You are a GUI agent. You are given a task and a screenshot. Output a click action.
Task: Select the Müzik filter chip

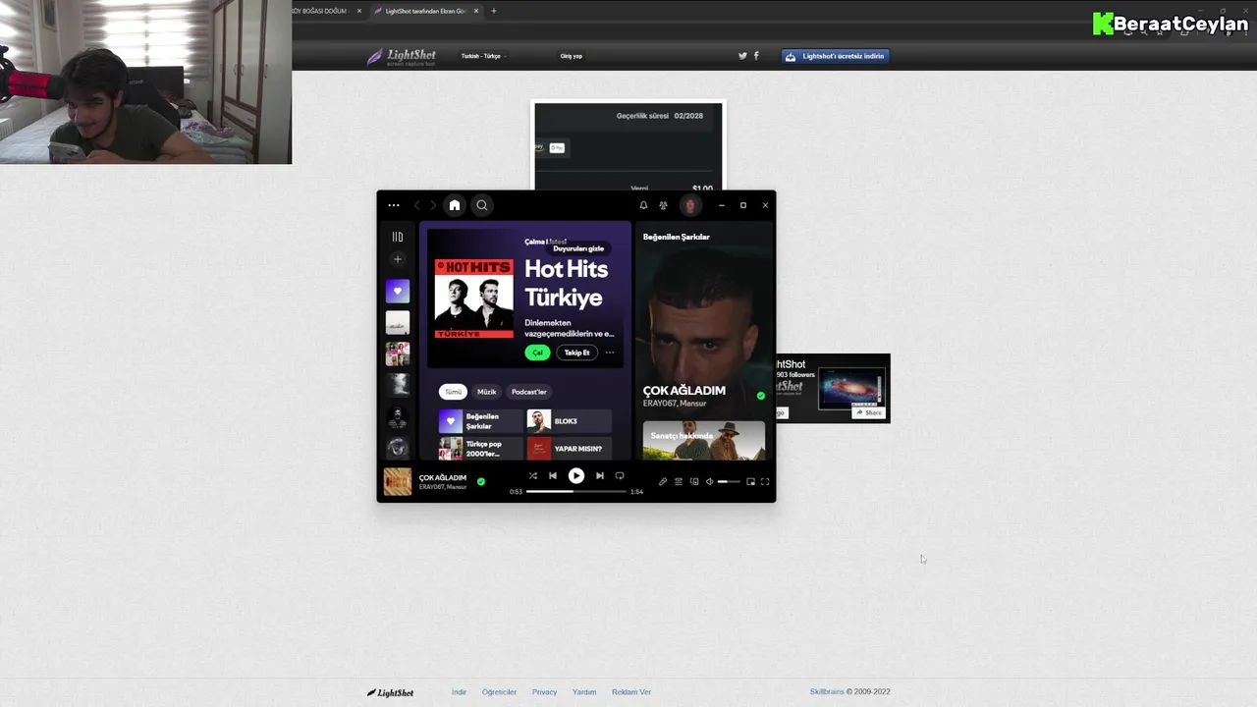(x=487, y=392)
